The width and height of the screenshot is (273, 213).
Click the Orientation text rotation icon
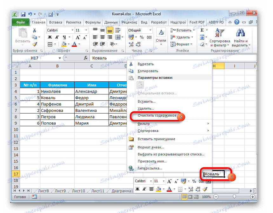pyautogui.click(x=112, y=44)
